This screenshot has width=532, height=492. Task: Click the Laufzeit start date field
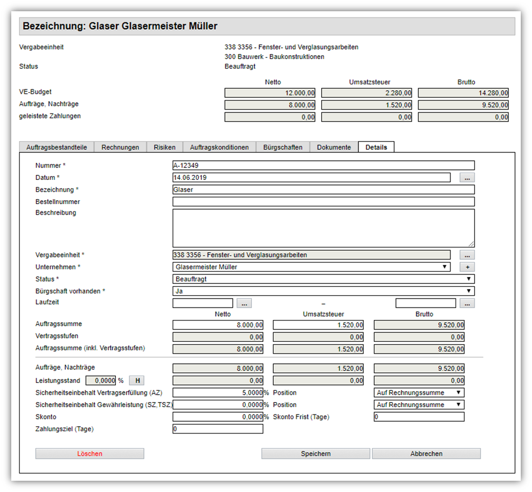[x=202, y=303]
